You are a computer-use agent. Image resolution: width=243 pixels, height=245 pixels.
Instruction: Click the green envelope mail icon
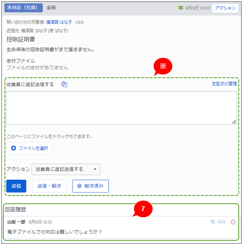181,8
